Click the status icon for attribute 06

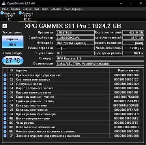tap(5, 97)
